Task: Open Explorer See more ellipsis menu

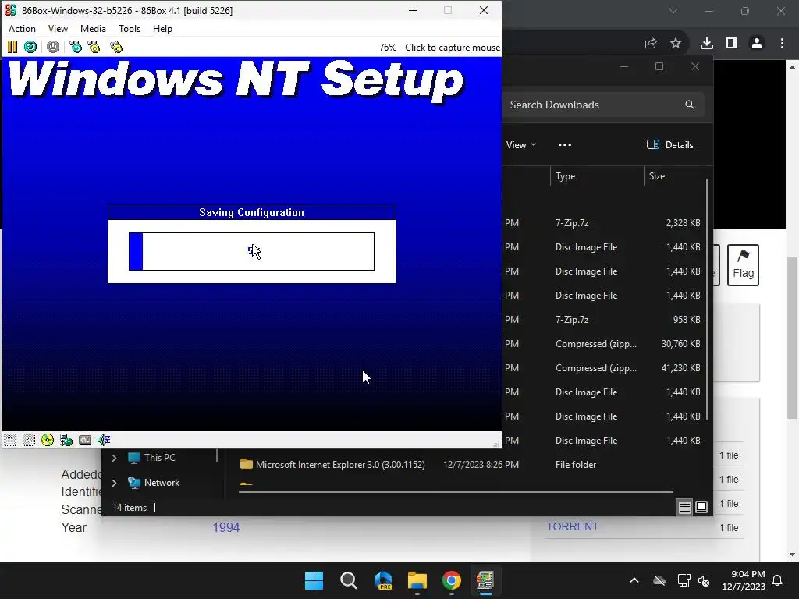Action: (x=565, y=144)
